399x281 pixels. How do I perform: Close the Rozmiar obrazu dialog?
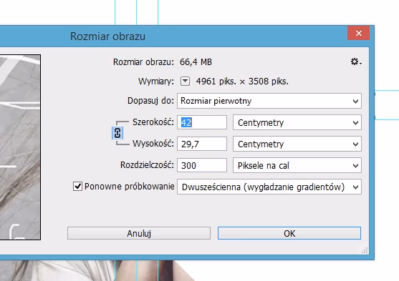pyautogui.click(x=359, y=33)
